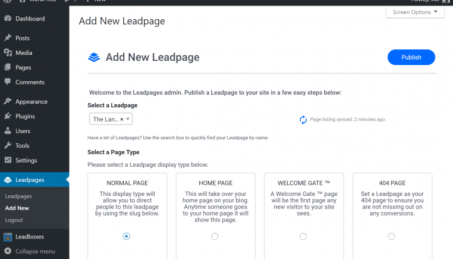Clear selected Leadpage with the x icon
This screenshot has width=453, height=259.
coord(122,119)
